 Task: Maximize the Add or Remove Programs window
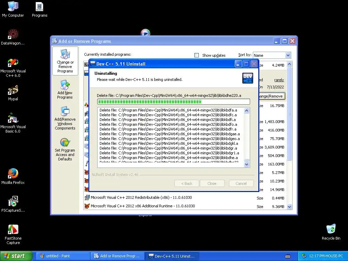coord(284,41)
